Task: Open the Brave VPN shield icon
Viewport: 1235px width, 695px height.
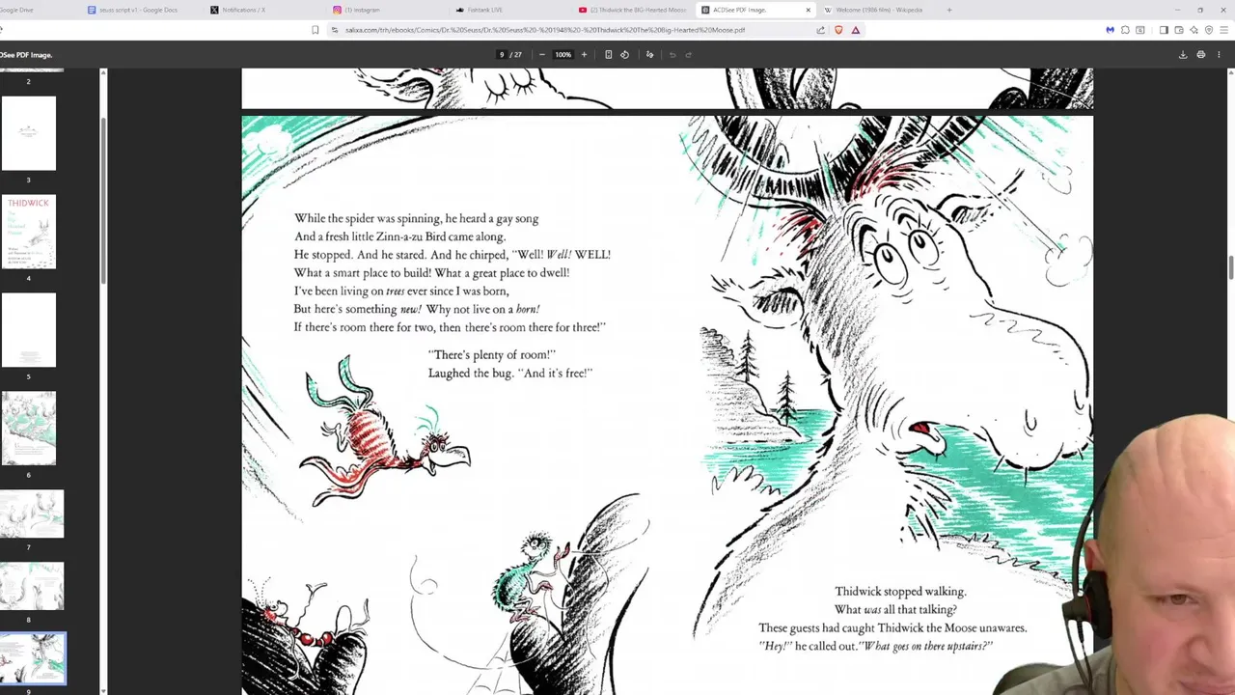Action: click(x=1209, y=30)
